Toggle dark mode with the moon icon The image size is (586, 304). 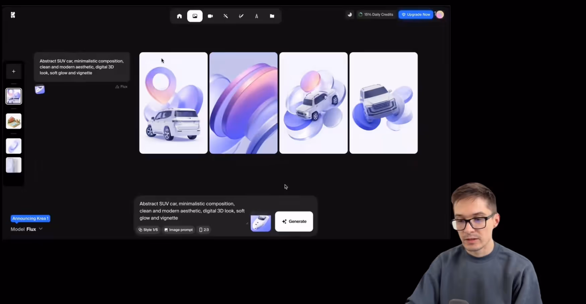(349, 14)
